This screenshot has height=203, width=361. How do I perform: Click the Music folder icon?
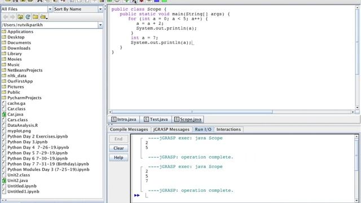[4, 65]
